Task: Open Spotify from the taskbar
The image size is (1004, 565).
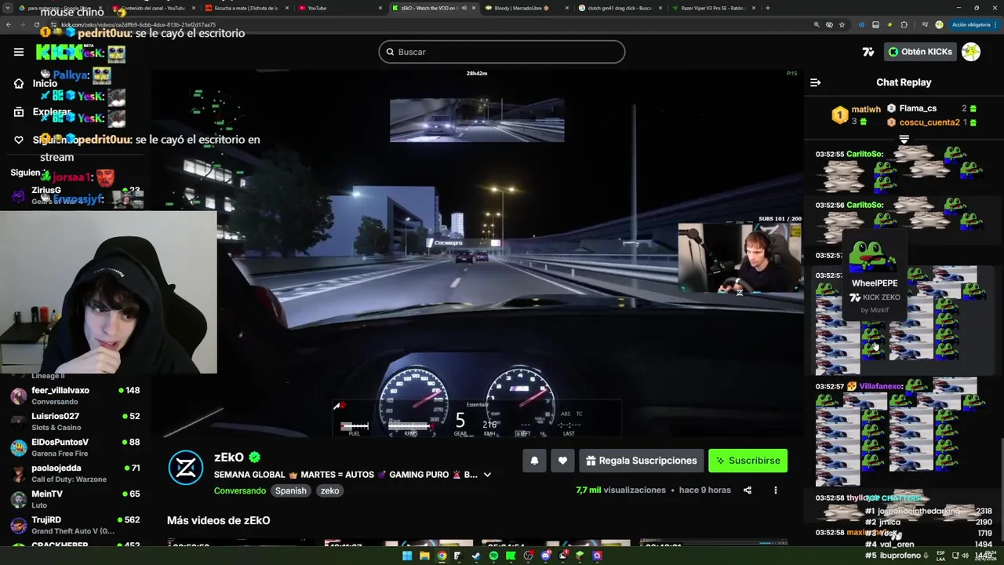Action: tap(493, 556)
